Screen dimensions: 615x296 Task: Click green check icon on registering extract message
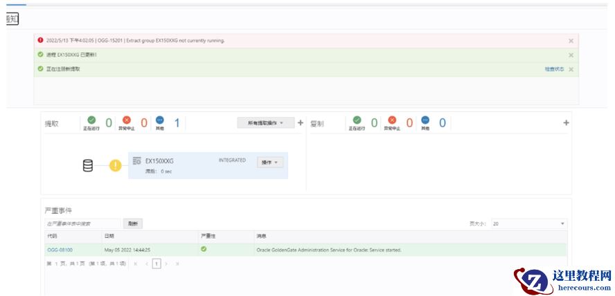(x=40, y=68)
